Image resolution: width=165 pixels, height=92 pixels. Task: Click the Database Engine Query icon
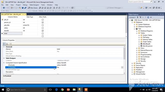pyautogui.click(x=40, y=8)
